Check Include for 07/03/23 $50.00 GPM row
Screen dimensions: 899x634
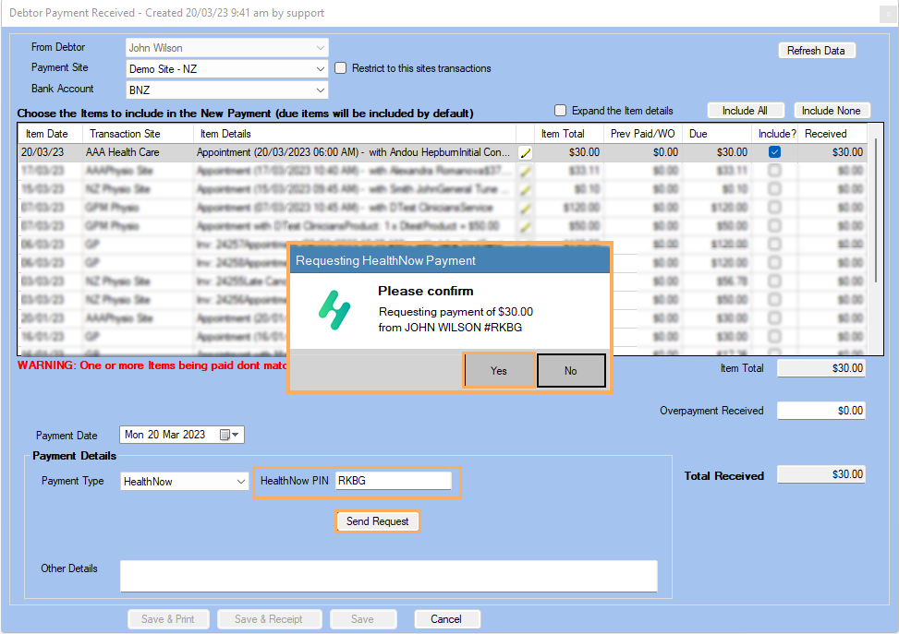(x=774, y=225)
